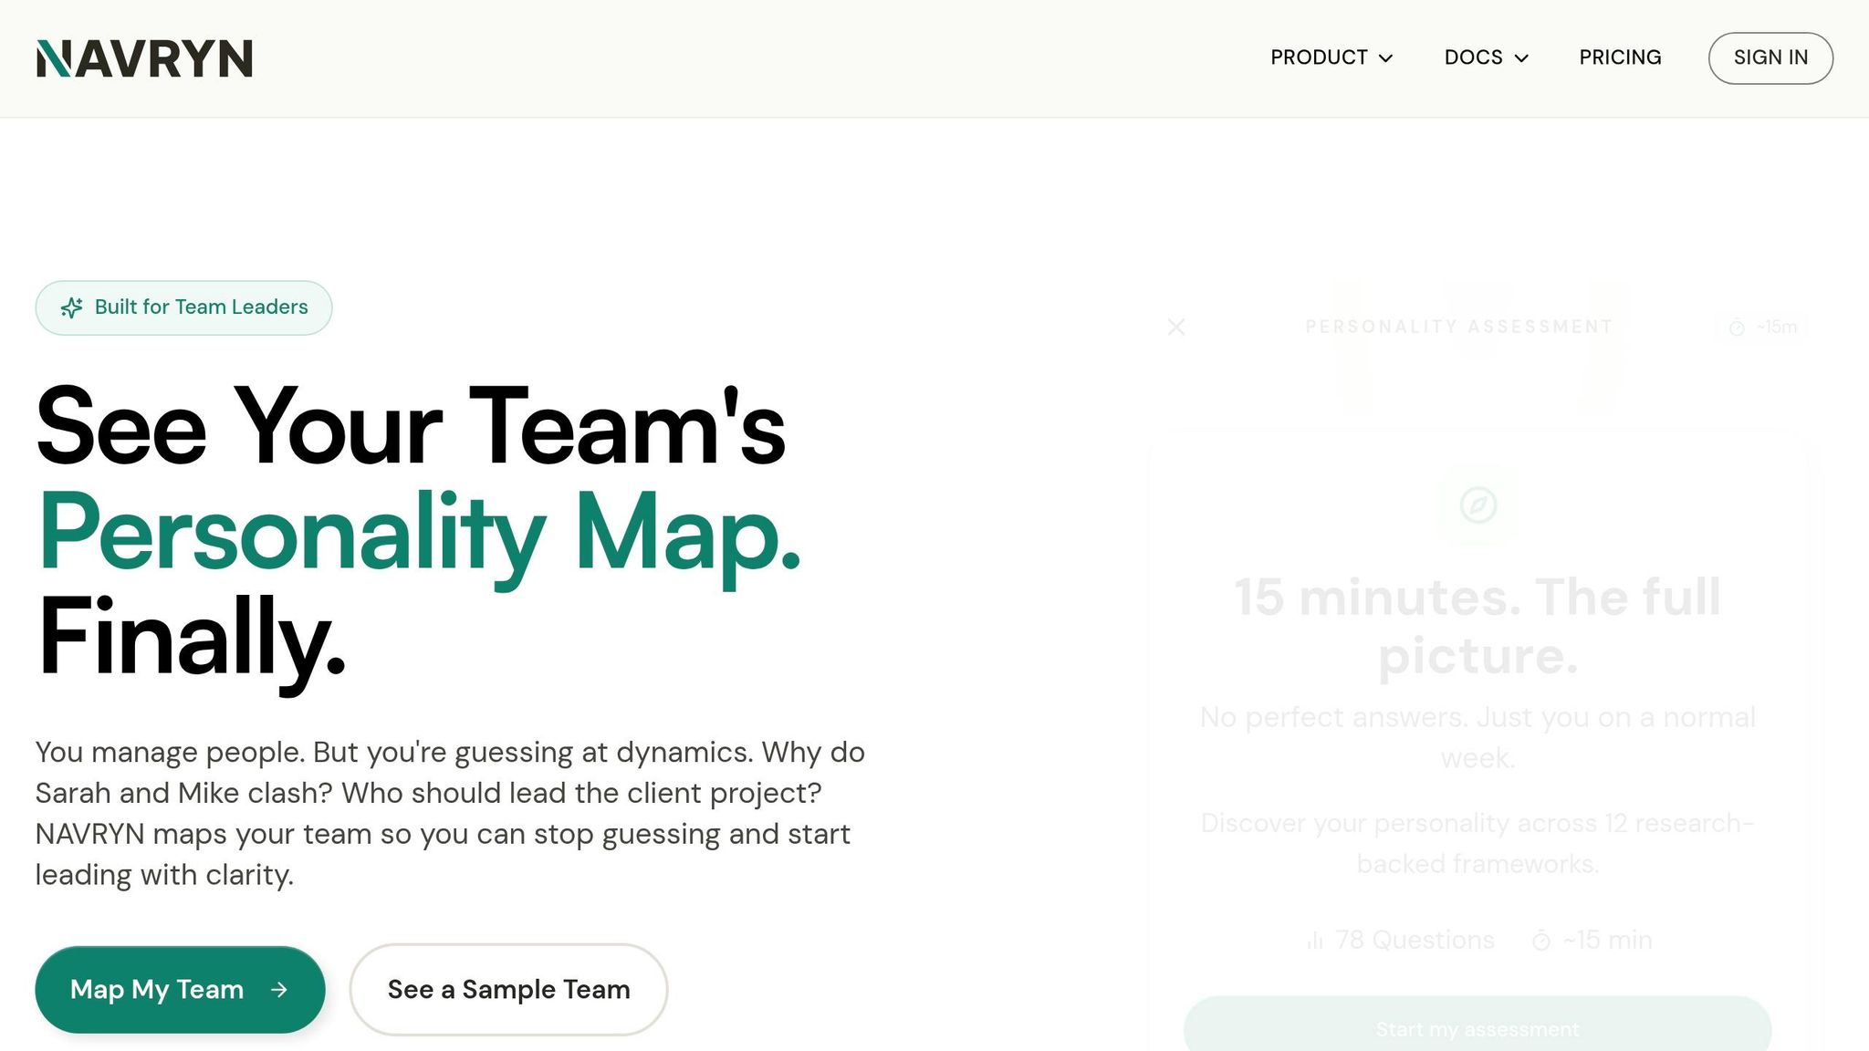Click the arrow icon on Map My Team

(279, 989)
